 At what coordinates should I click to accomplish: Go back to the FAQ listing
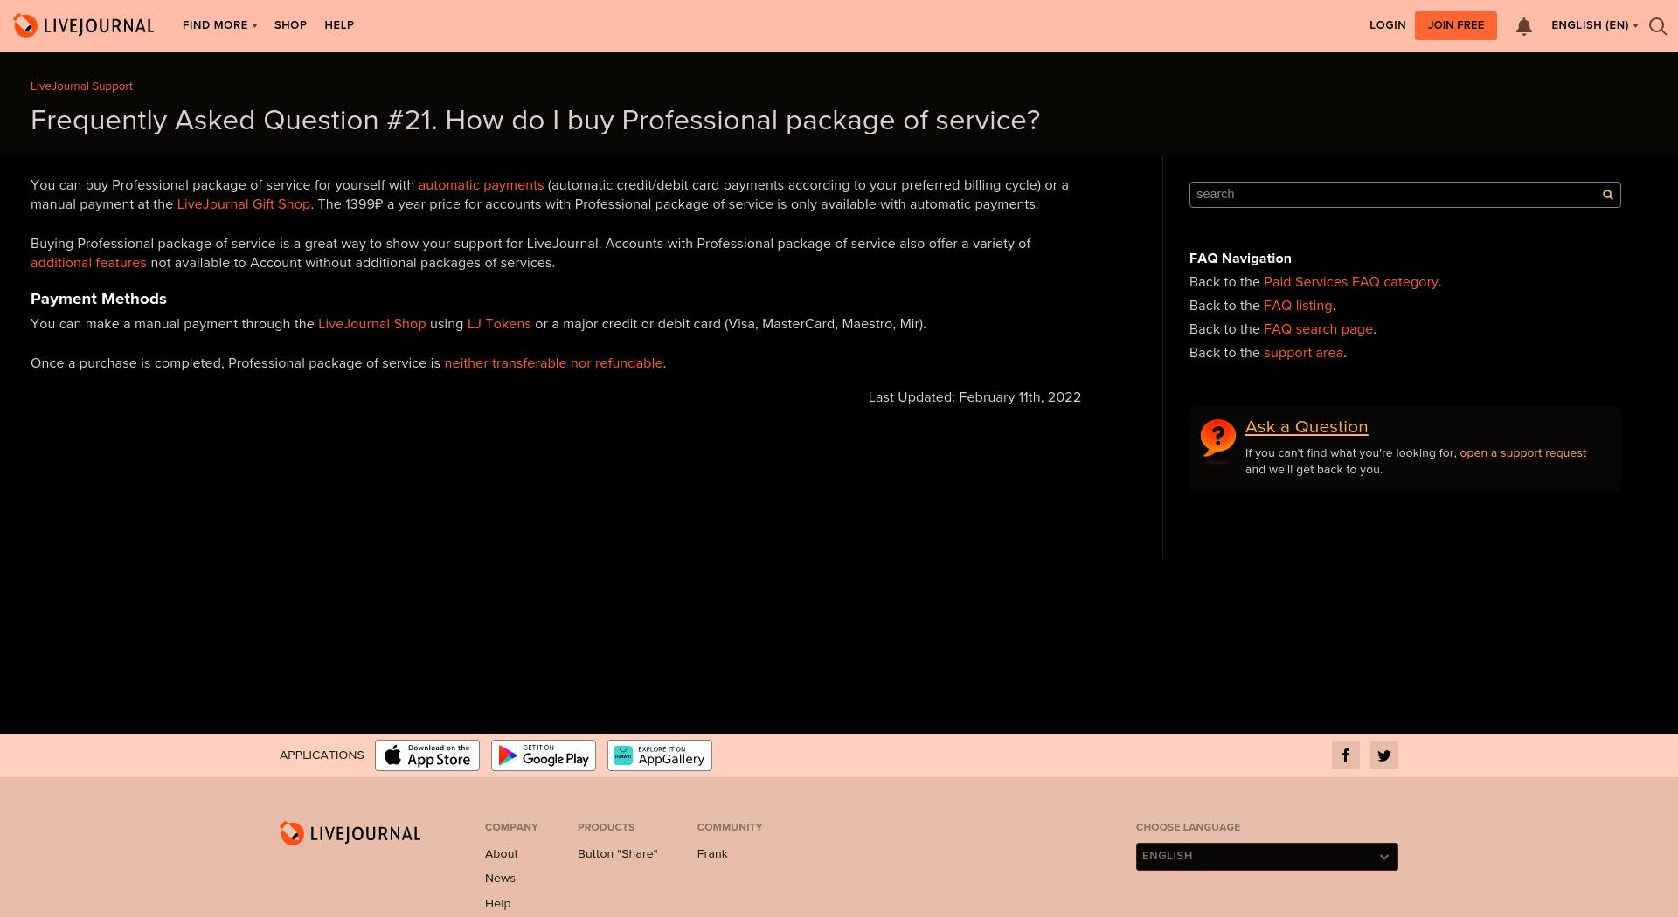(1298, 306)
